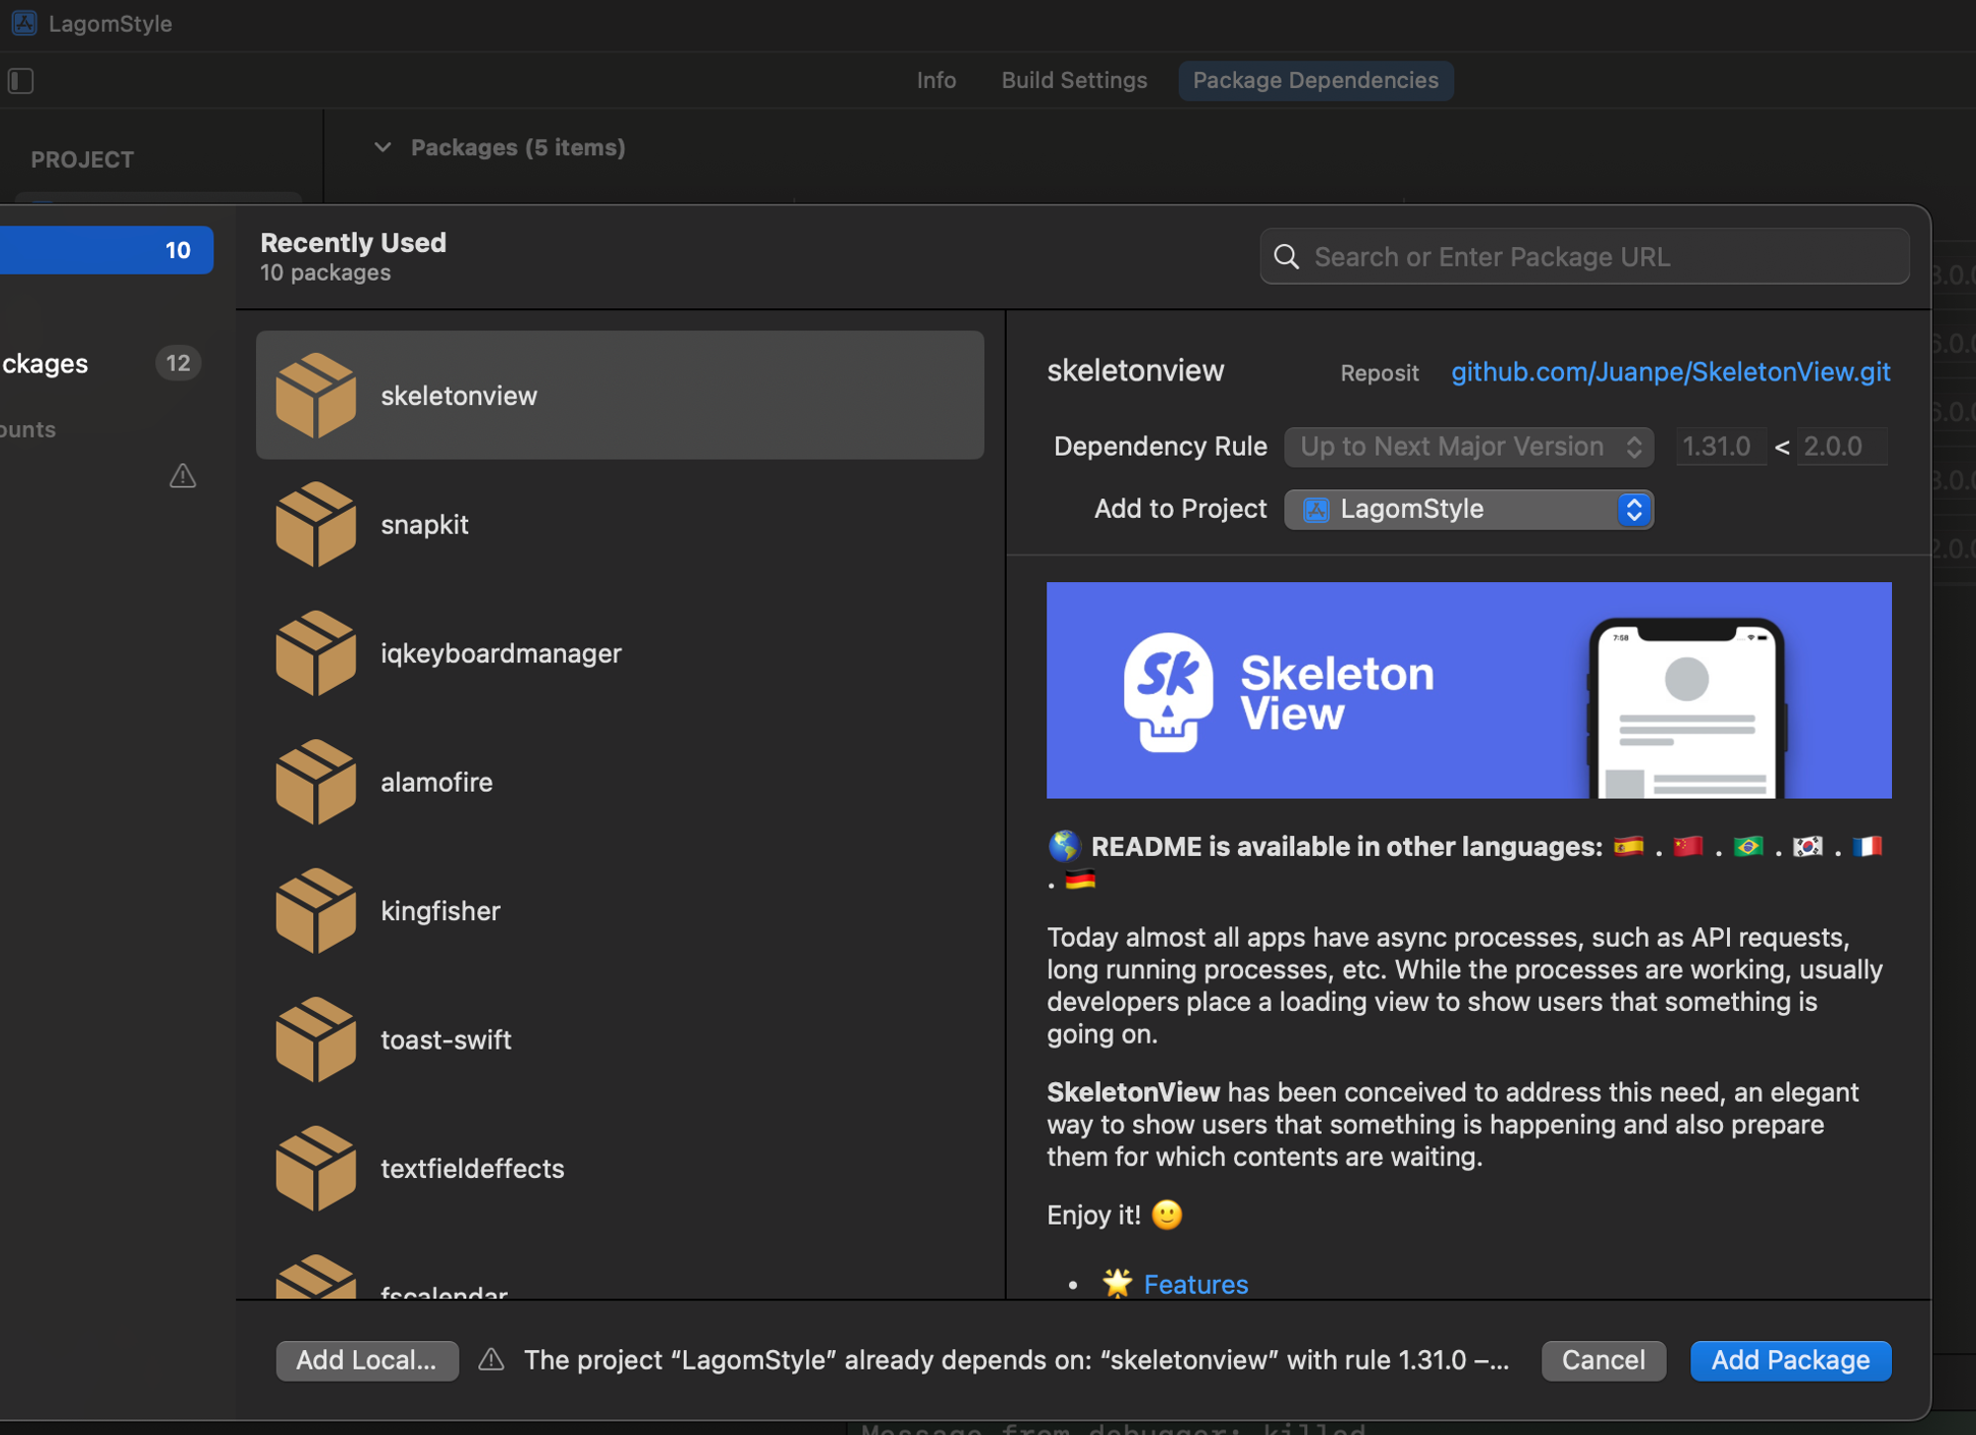
Task: Open the SkeletonView GitHub repository link
Action: point(1670,372)
